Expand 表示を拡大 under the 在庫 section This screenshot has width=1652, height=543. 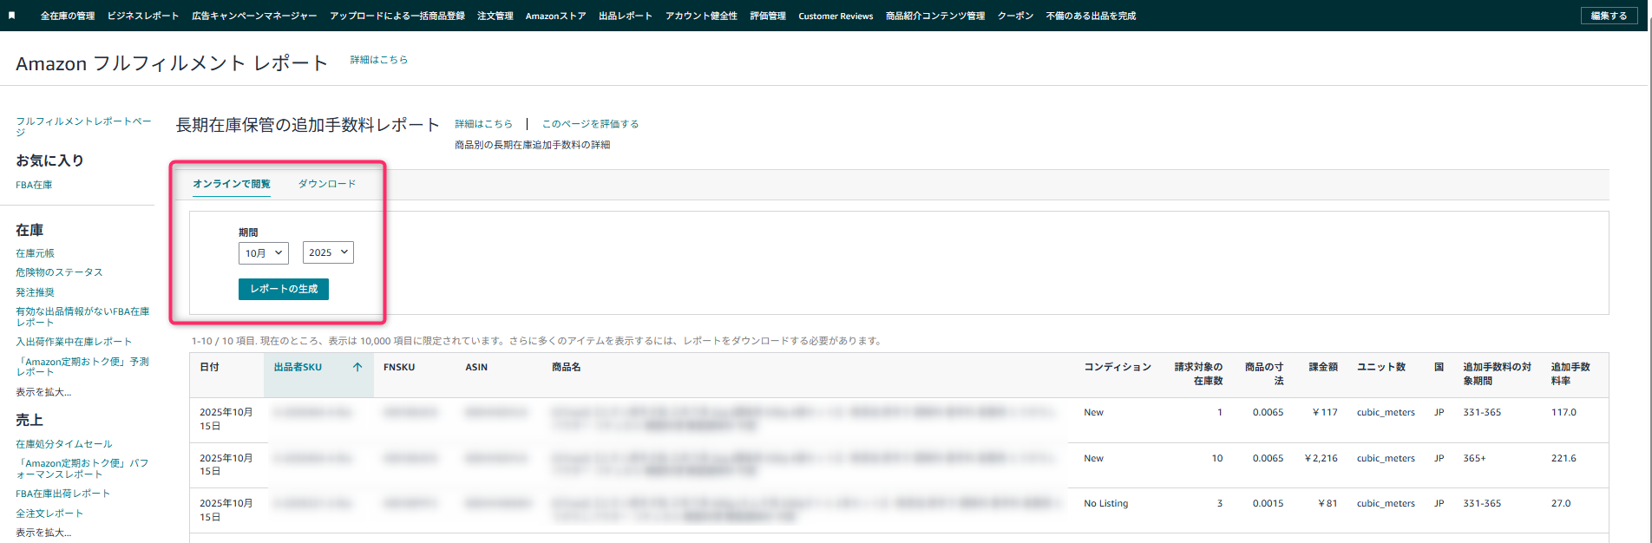click(43, 392)
